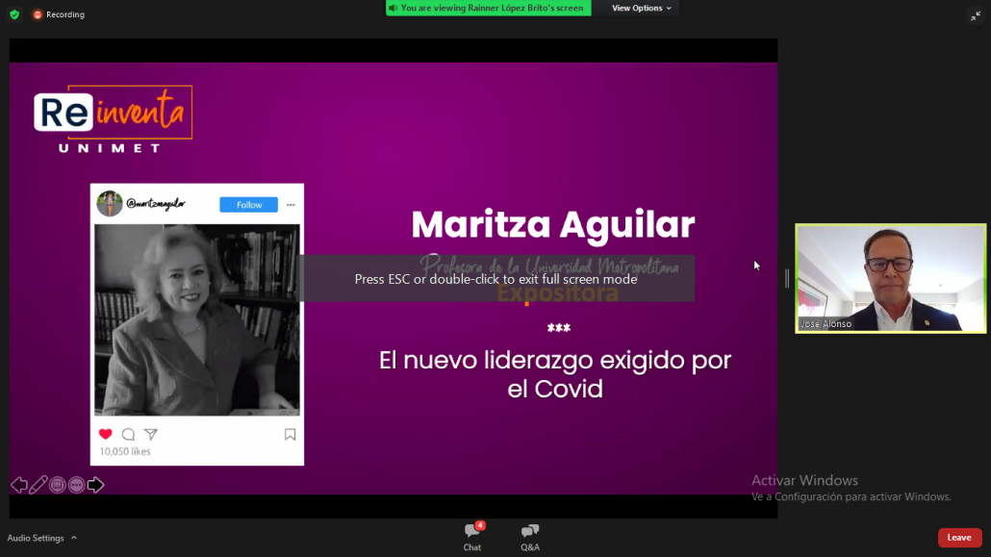Click the red heart like icon
This screenshot has height=557, width=991.
tap(106, 435)
